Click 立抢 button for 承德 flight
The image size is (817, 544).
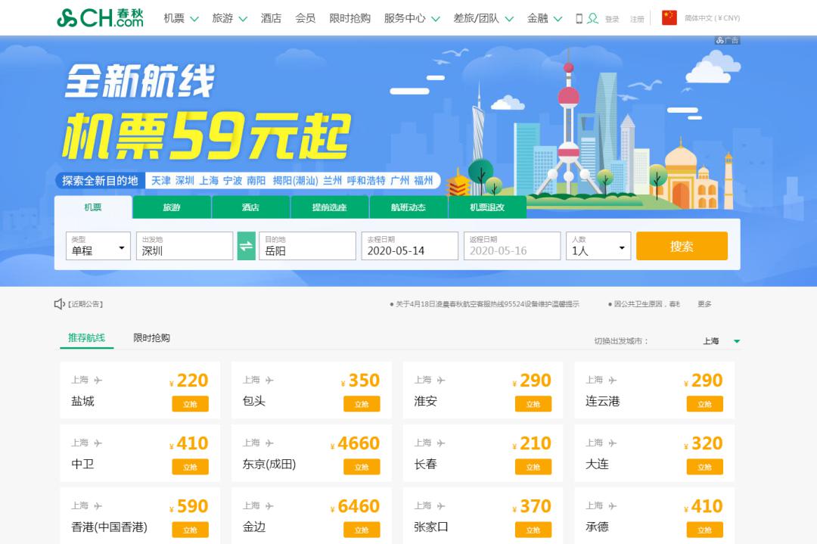point(704,530)
